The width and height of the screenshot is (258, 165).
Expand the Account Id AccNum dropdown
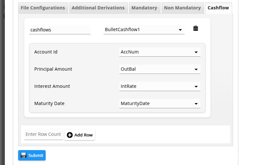point(160,52)
